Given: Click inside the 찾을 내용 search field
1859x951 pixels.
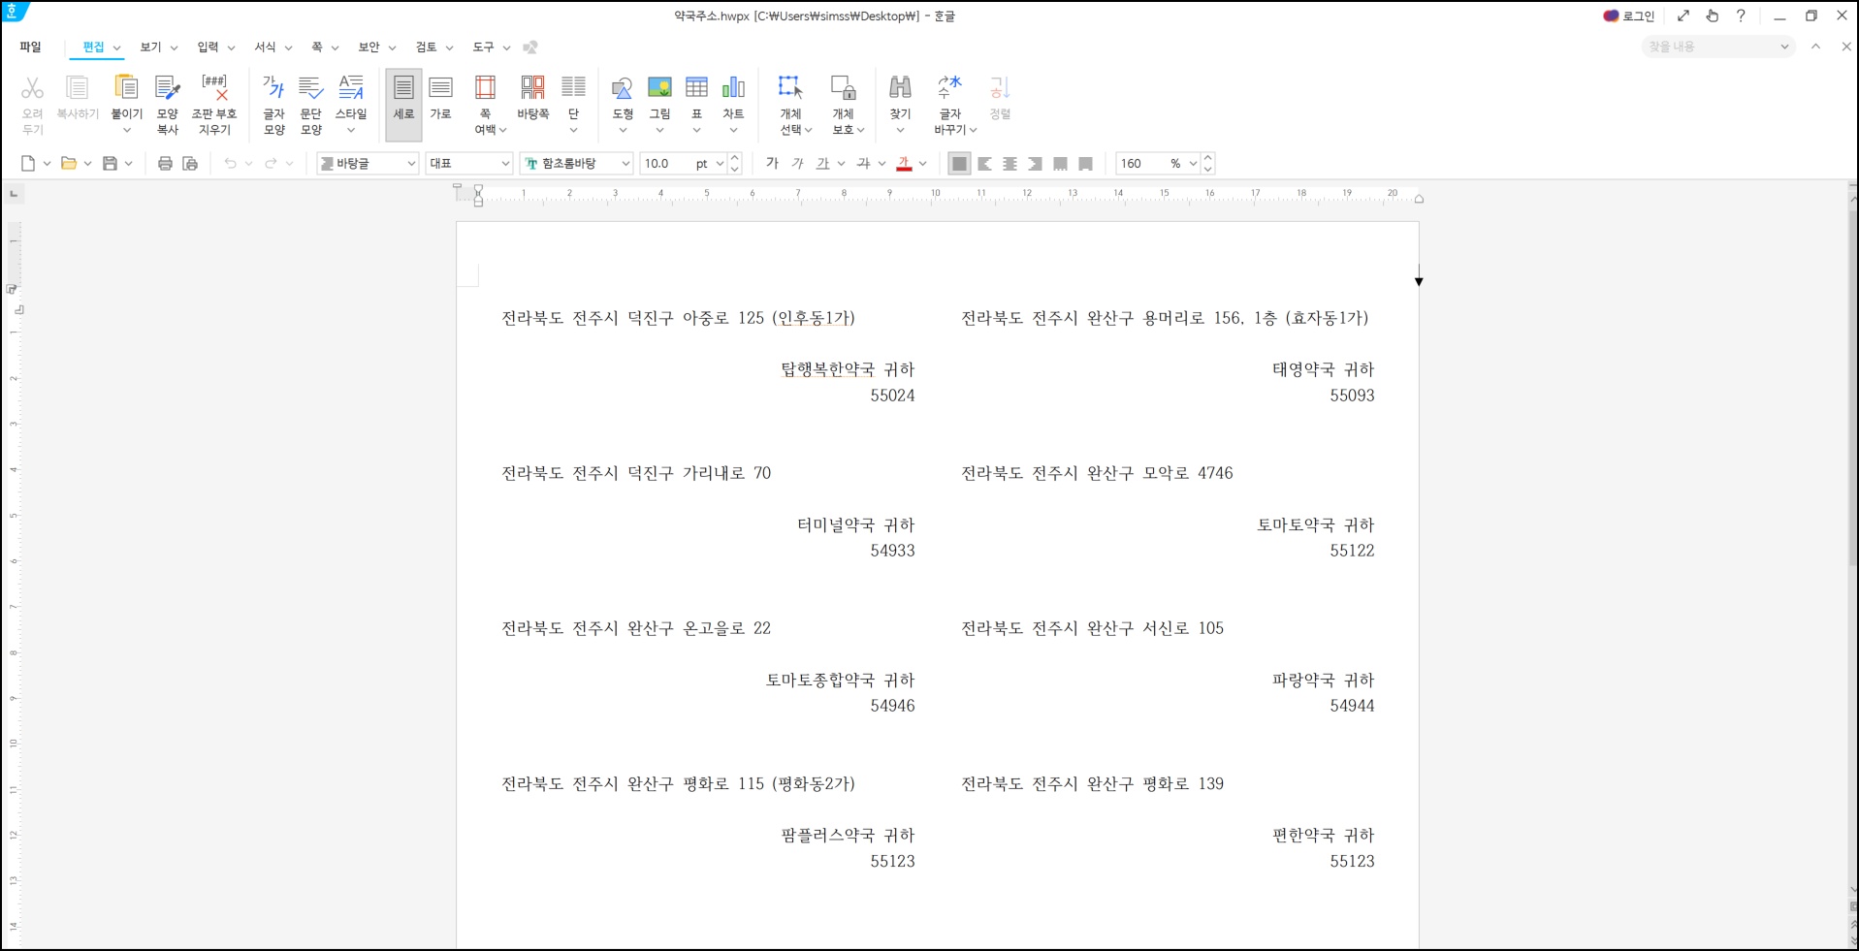Looking at the screenshot, I should 1707,46.
